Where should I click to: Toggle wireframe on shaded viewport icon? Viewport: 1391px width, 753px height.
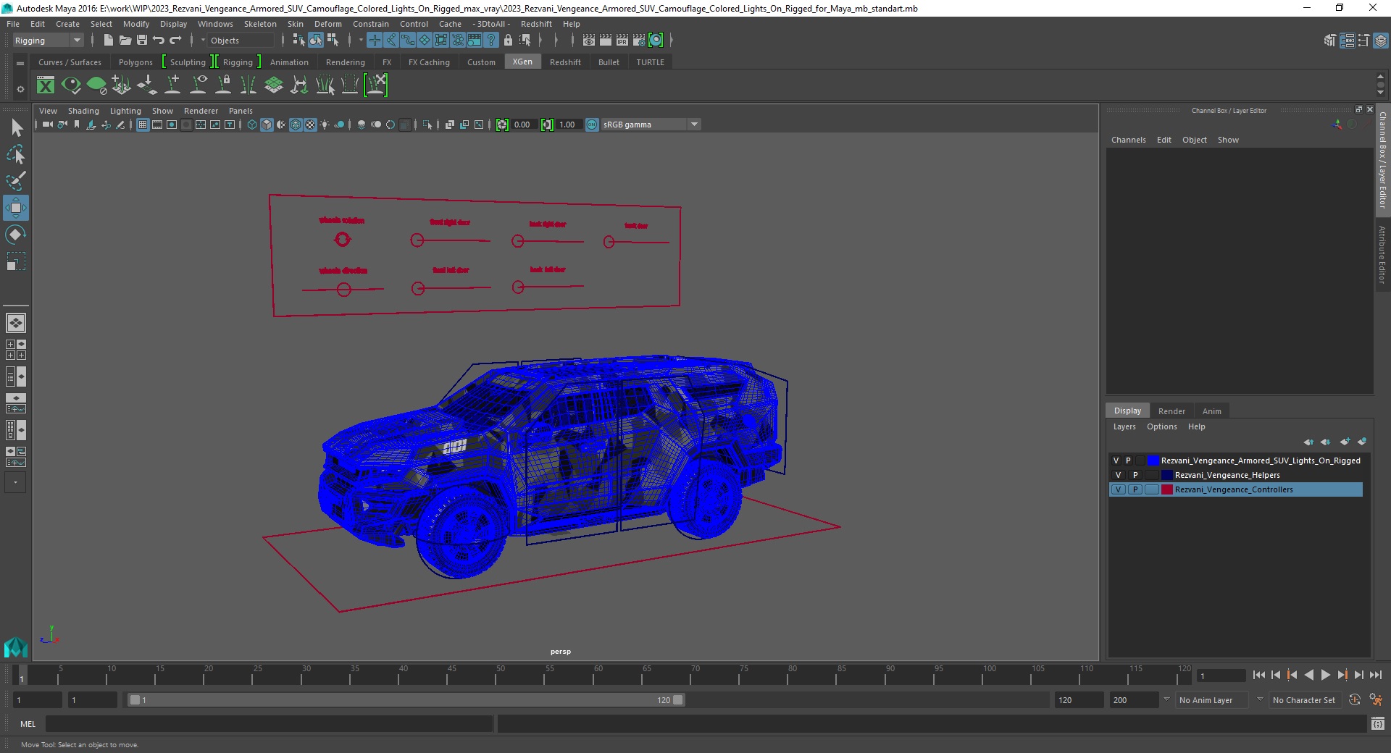coord(296,125)
